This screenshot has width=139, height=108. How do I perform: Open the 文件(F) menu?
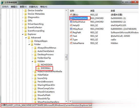[x=5, y=7]
